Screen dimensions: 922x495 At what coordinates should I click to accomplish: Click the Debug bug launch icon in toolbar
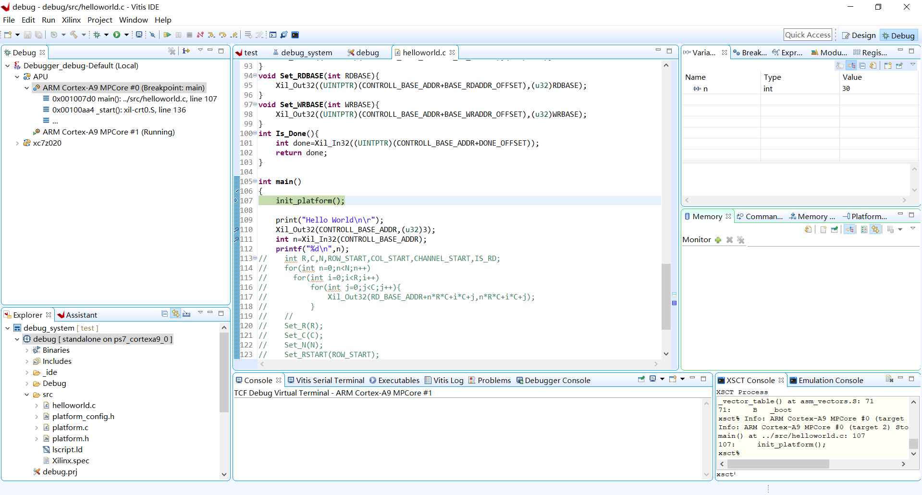97,35
